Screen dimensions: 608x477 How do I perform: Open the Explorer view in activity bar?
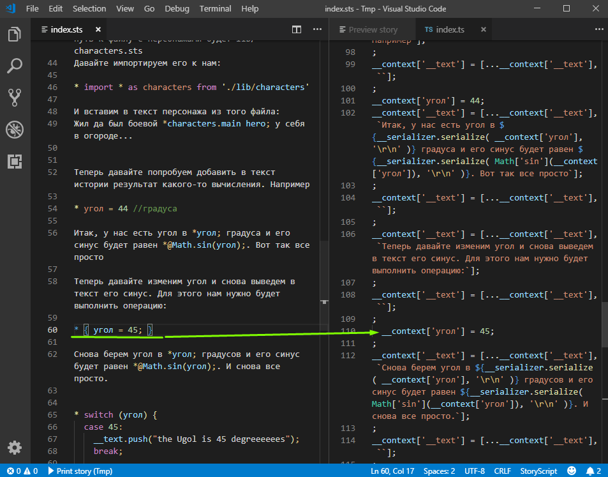14,34
